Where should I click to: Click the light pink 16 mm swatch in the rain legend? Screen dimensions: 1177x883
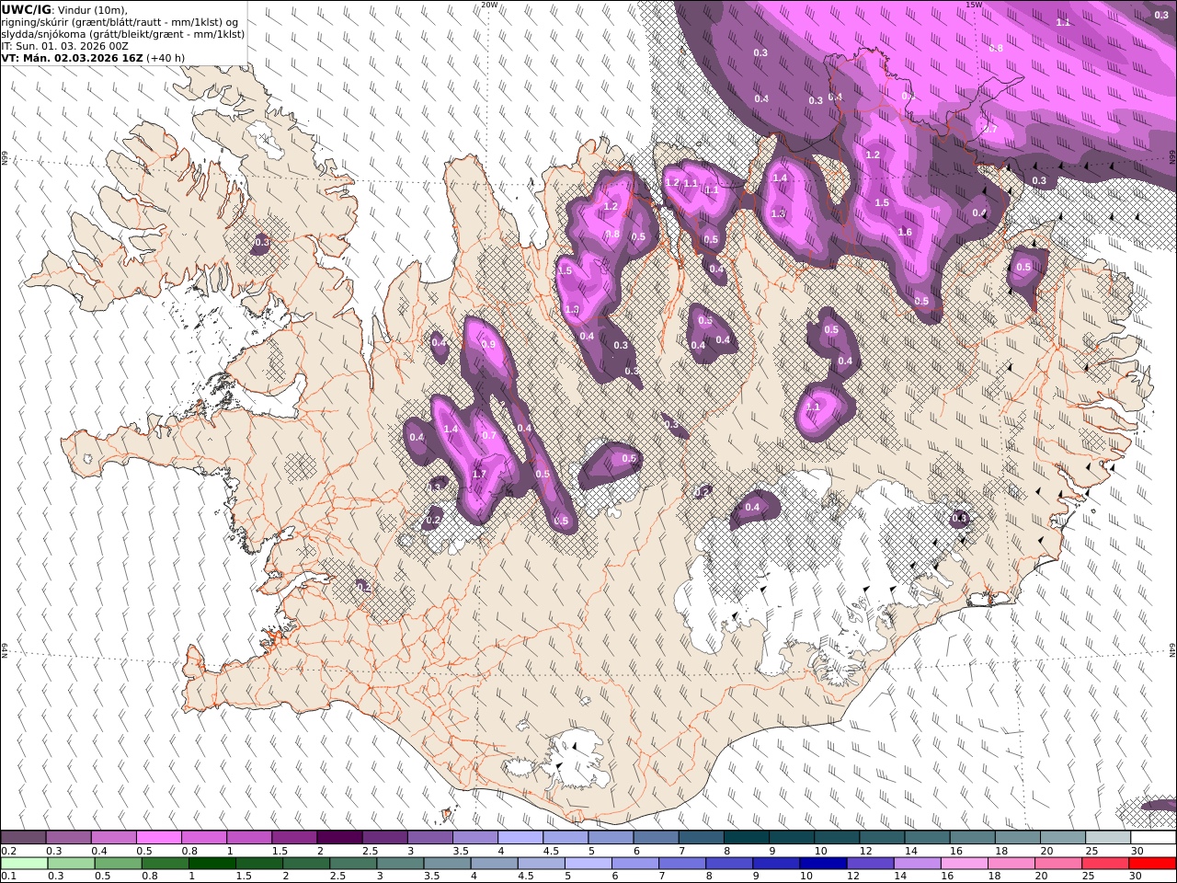click(965, 864)
